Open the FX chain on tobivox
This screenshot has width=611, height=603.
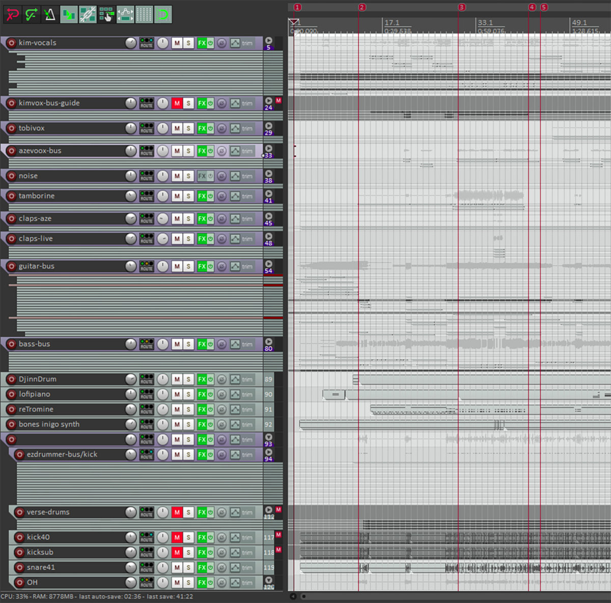(x=202, y=128)
